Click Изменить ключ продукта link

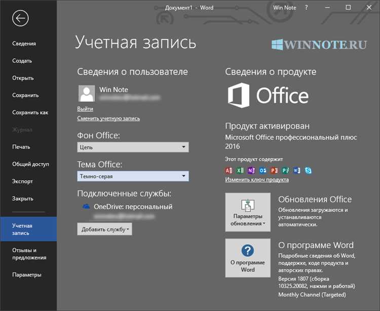click(257, 179)
